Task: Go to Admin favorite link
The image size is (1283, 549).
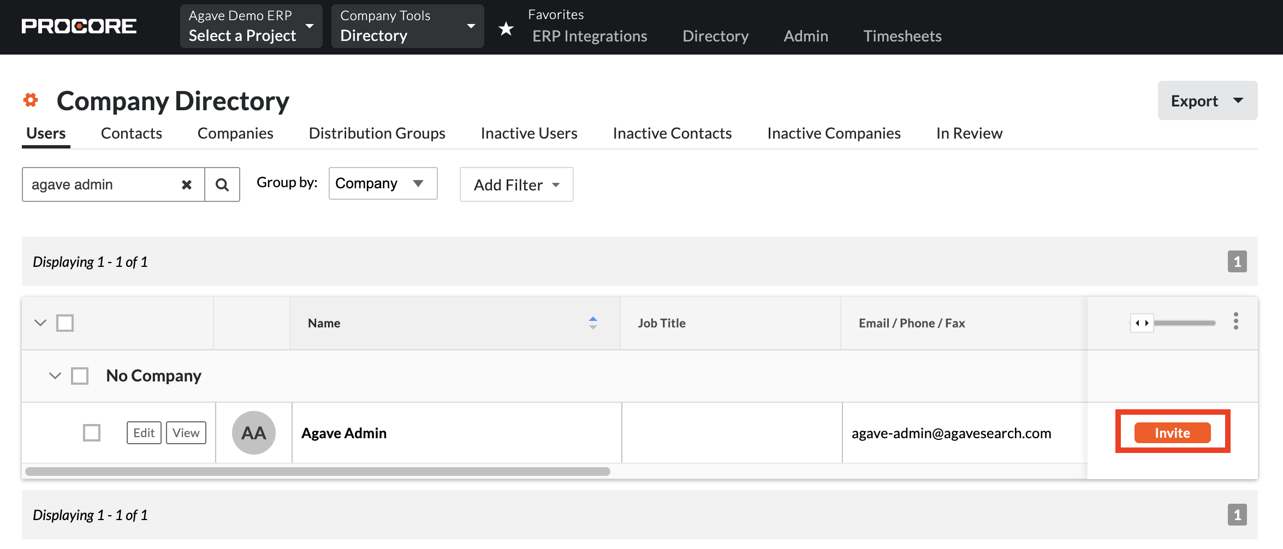Action: (x=806, y=36)
